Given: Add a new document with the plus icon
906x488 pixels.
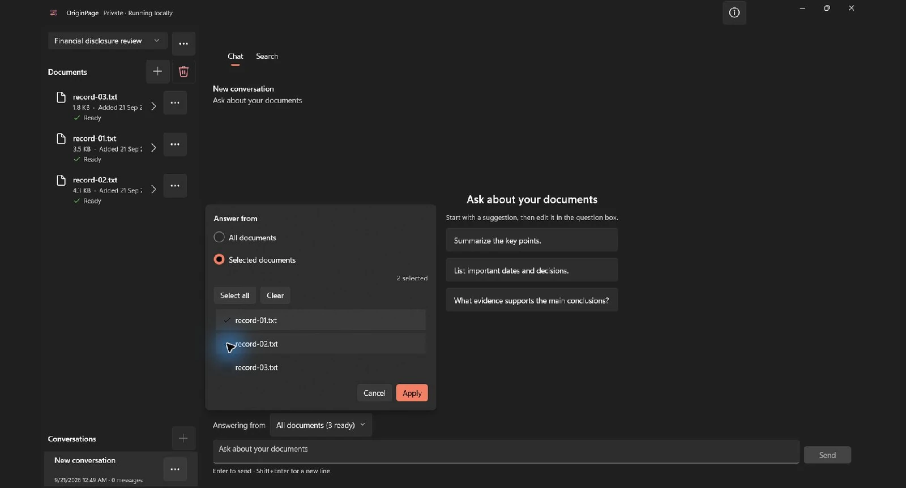Looking at the screenshot, I should tap(157, 71).
